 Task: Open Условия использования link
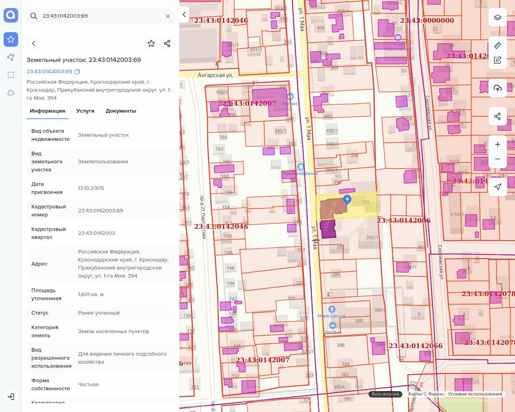475,394
